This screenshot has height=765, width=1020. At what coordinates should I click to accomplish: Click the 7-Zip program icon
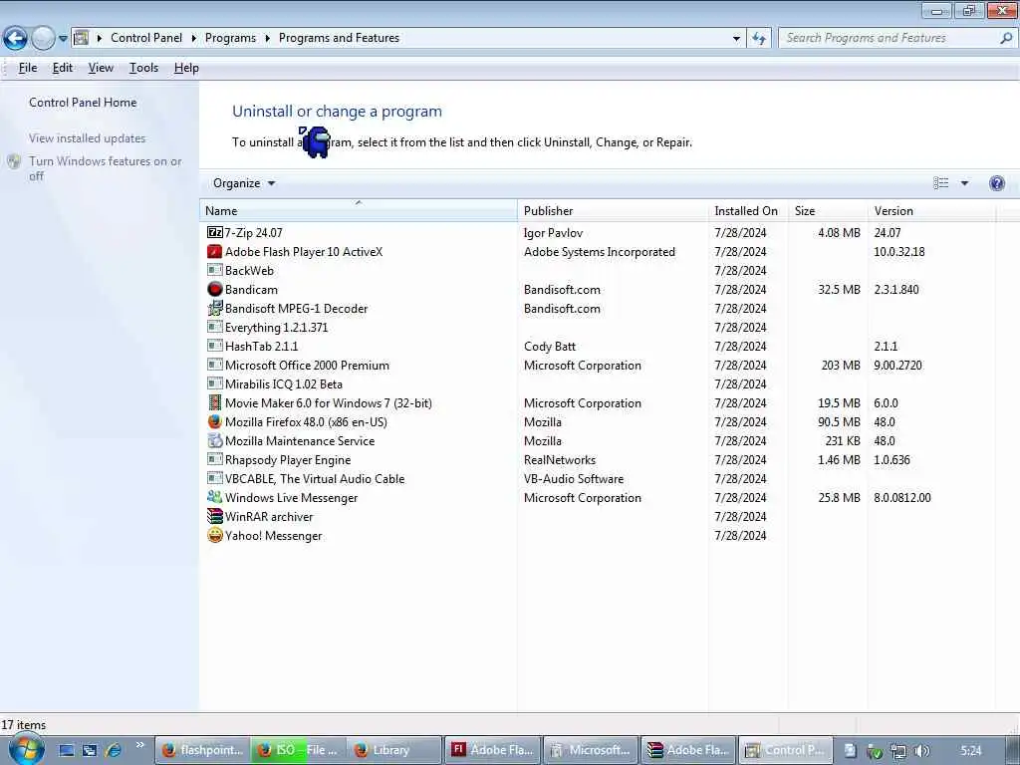click(x=215, y=232)
